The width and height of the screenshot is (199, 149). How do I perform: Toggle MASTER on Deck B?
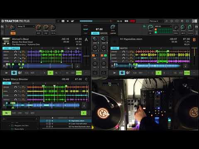click(124, 48)
